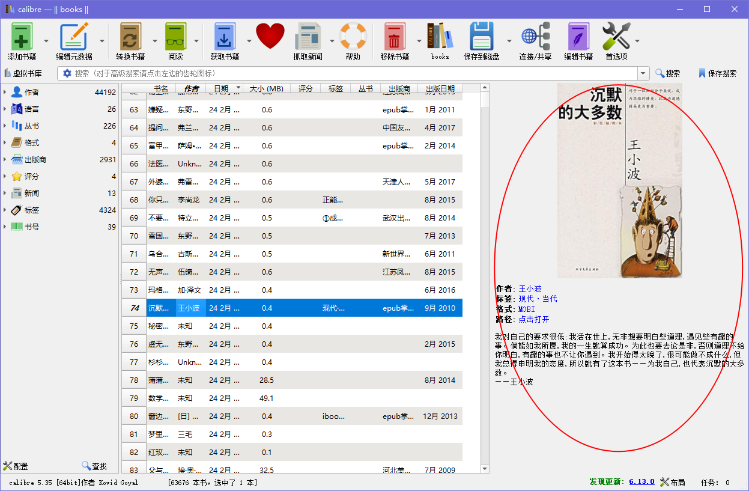Open the 首选项 (Preferences) icon

point(616,36)
